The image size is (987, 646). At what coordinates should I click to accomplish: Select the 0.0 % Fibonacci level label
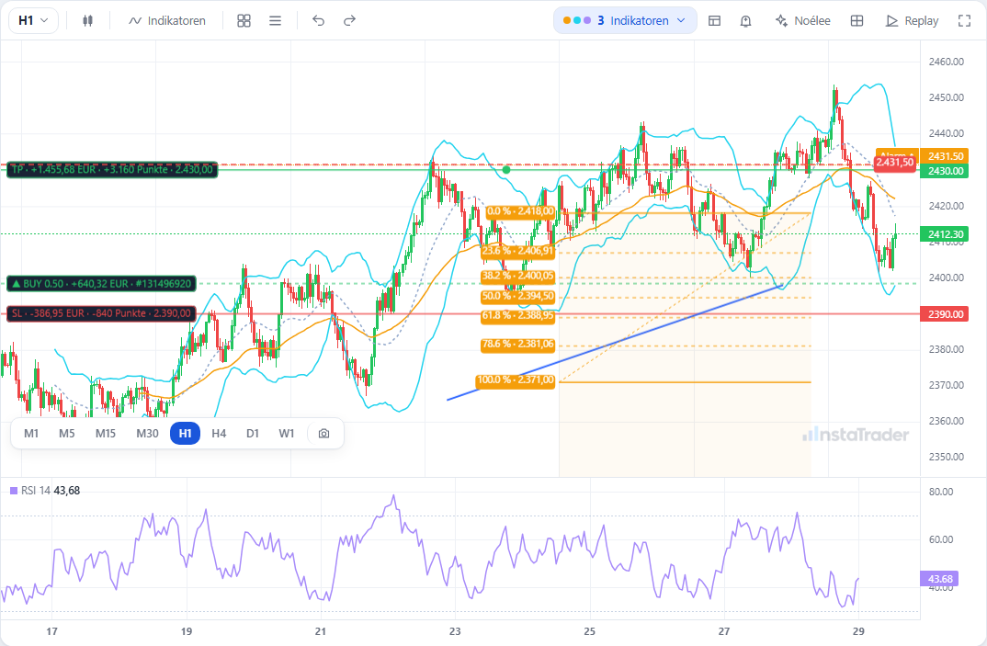(x=520, y=211)
